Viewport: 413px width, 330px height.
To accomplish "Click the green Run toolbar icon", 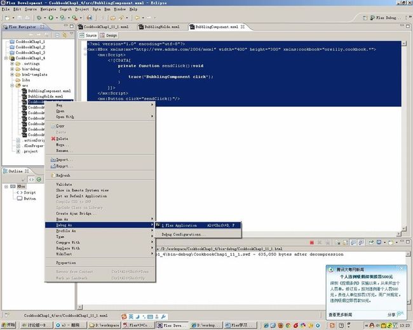I will click(x=51, y=18).
